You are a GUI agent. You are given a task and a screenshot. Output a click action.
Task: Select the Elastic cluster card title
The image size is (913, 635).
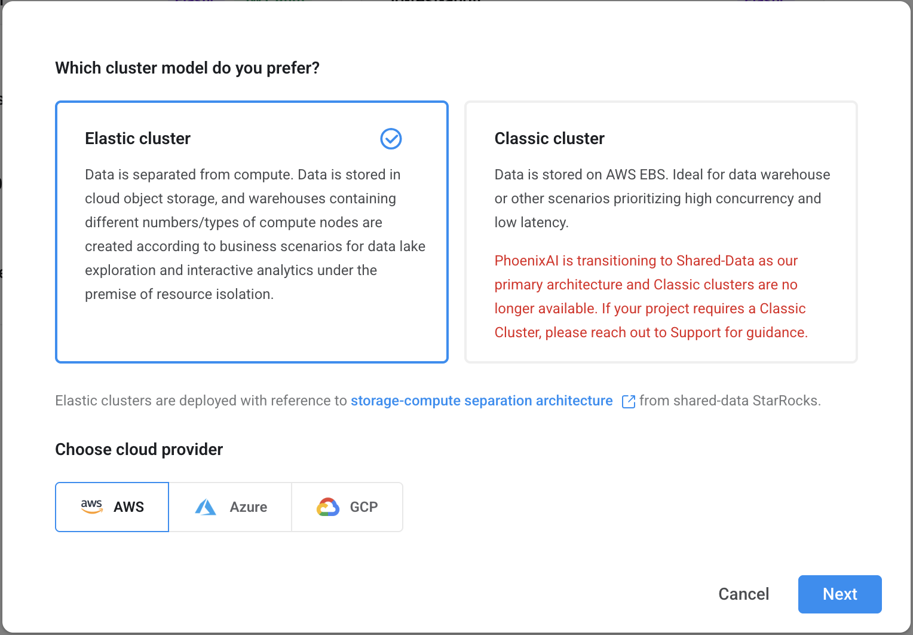click(137, 139)
